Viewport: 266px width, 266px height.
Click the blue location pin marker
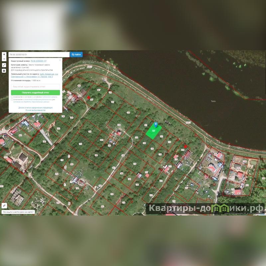pos(156,125)
